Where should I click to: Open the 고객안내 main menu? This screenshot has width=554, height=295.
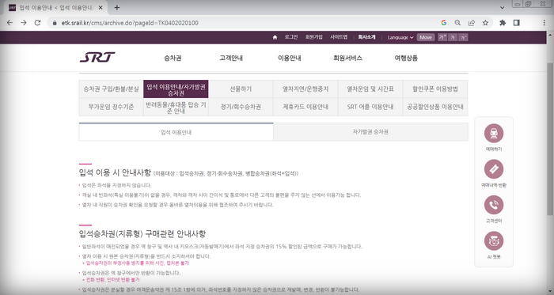coord(231,58)
